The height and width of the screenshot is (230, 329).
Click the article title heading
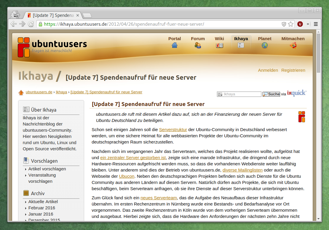point(148,104)
